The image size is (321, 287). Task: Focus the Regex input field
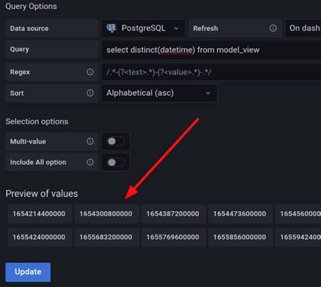coord(211,72)
